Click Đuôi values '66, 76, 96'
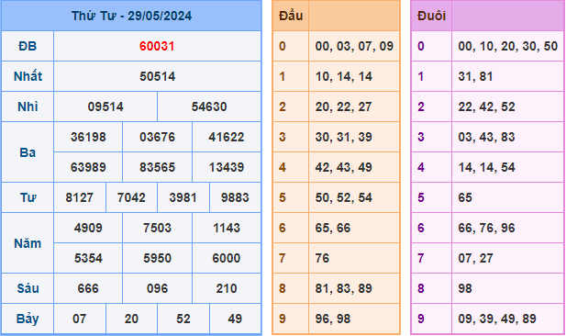Viewport: 566px width, 336px height. (x=486, y=228)
